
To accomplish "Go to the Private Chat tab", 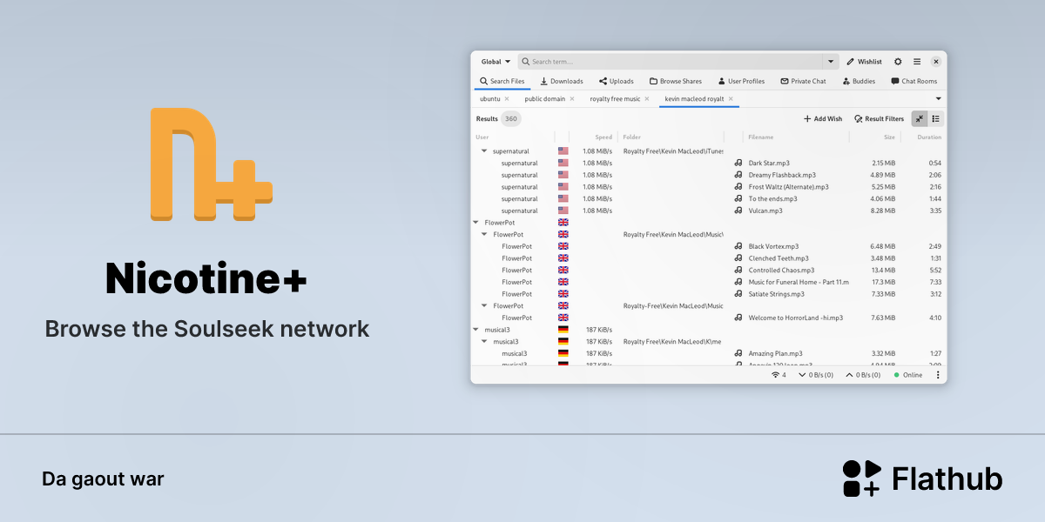I will point(803,81).
